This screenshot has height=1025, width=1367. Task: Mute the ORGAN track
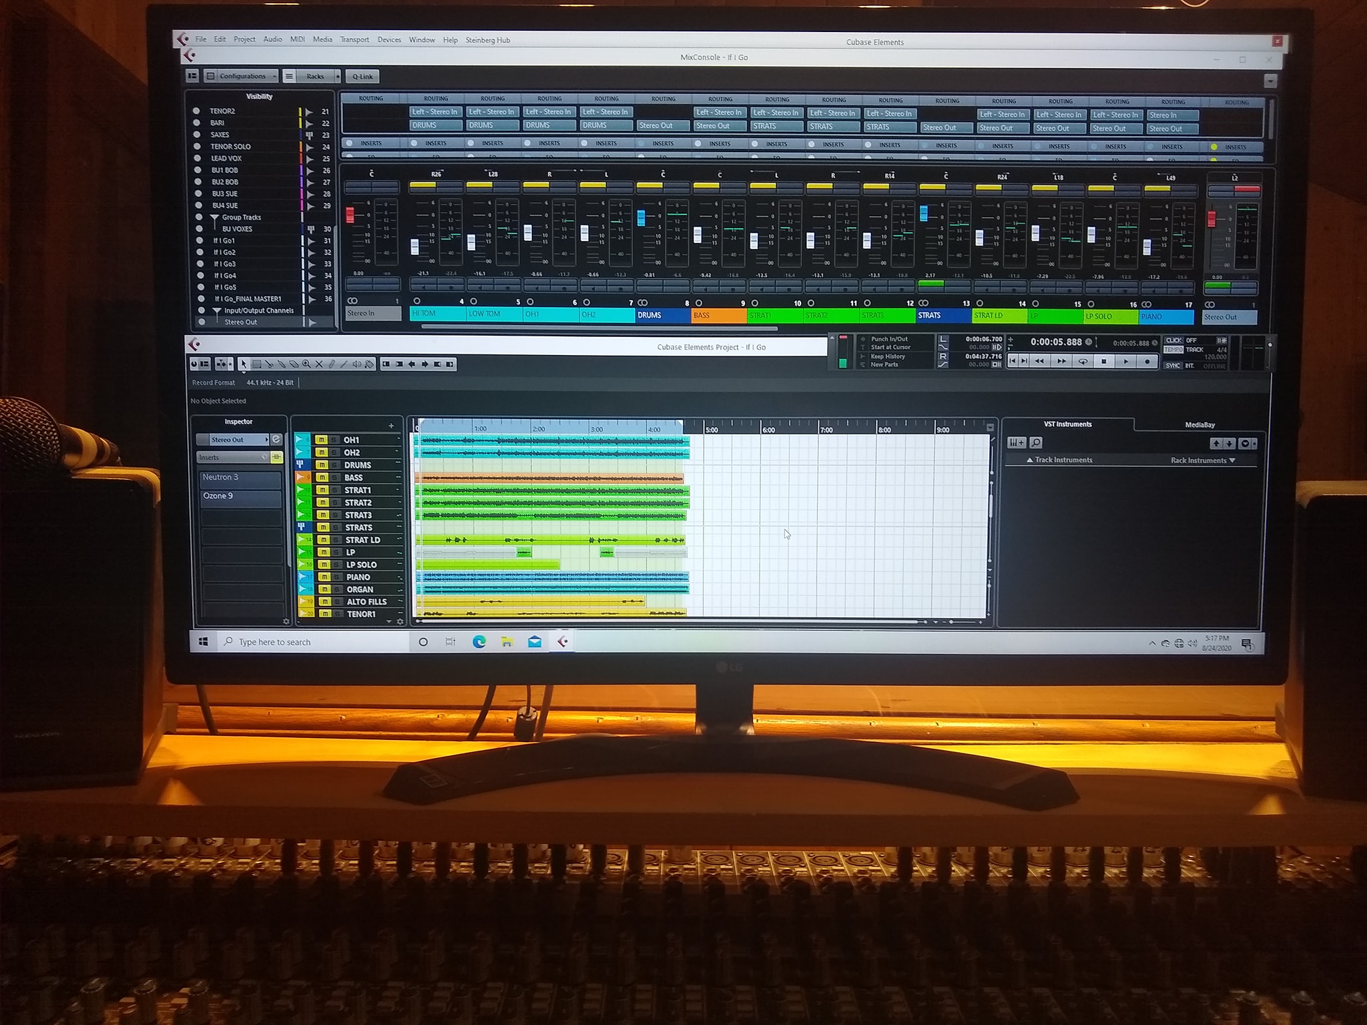tap(324, 589)
